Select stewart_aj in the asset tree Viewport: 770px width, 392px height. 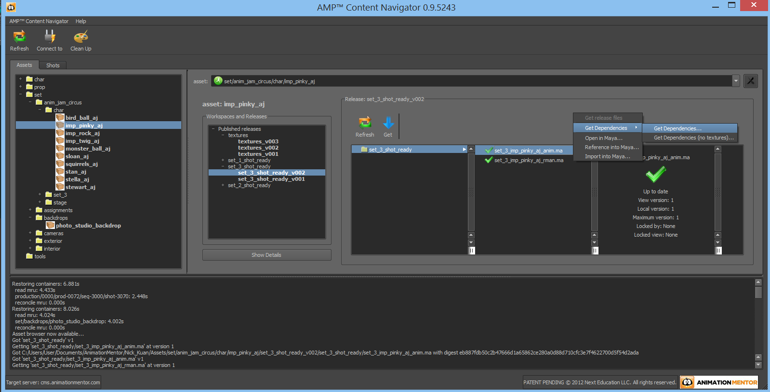(80, 187)
